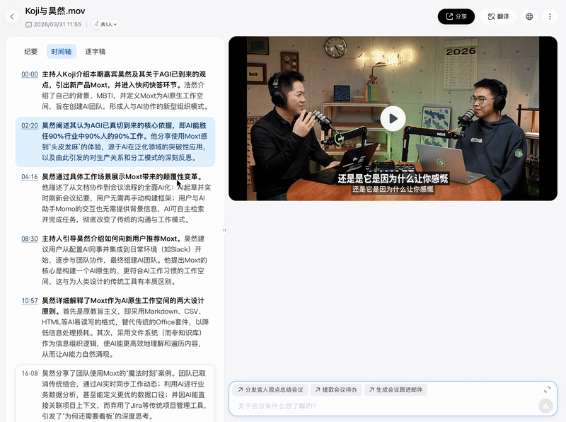Click the heading 主持人引导昊然介绍如何向新用户推荐Moxt

point(112,239)
